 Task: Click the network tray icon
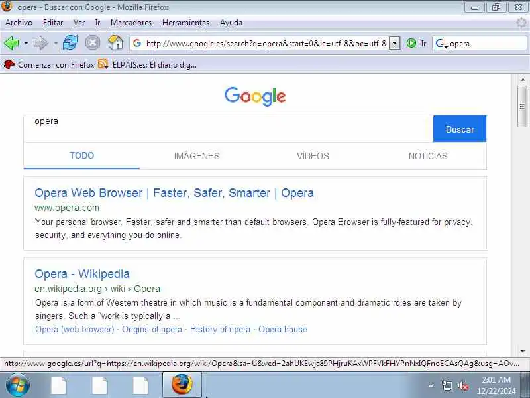click(x=447, y=385)
